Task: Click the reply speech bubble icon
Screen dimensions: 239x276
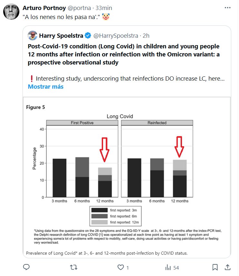Action: pyautogui.click(x=27, y=267)
